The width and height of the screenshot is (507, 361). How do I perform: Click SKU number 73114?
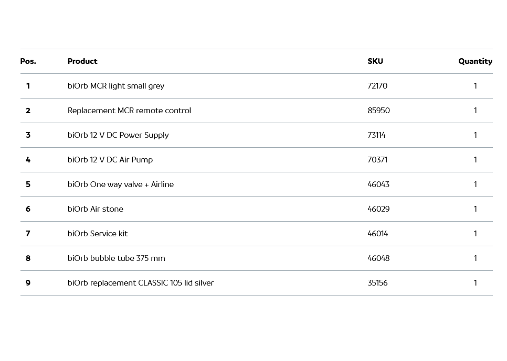pyautogui.click(x=376, y=135)
